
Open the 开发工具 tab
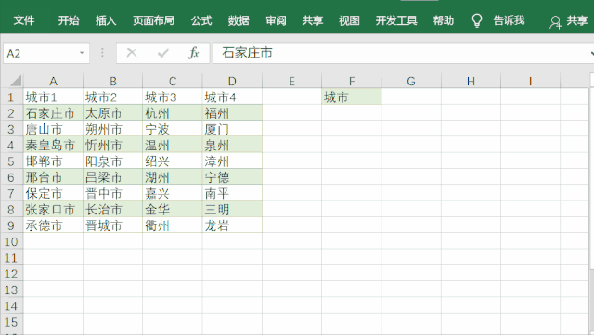pyautogui.click(x=396, y=20)
